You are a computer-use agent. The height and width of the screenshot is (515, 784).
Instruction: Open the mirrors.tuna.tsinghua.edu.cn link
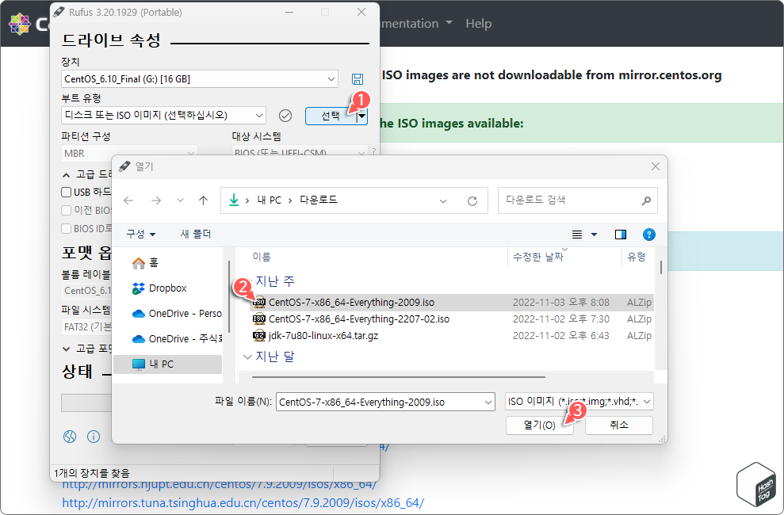tap(243, 502)
